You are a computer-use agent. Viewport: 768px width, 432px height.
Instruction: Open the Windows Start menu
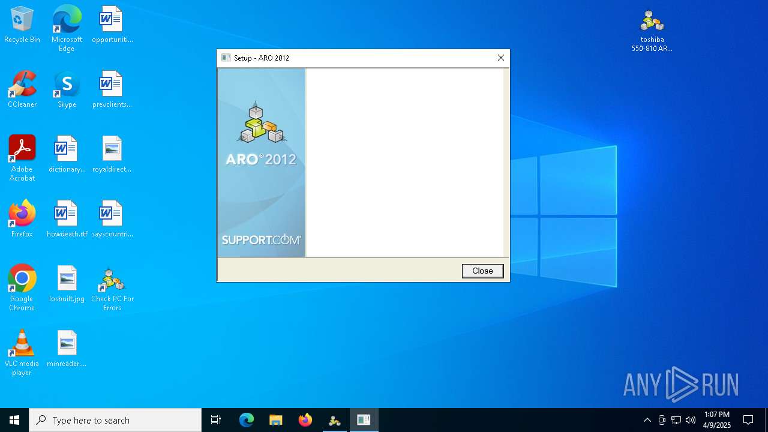[x=14, y=420]
